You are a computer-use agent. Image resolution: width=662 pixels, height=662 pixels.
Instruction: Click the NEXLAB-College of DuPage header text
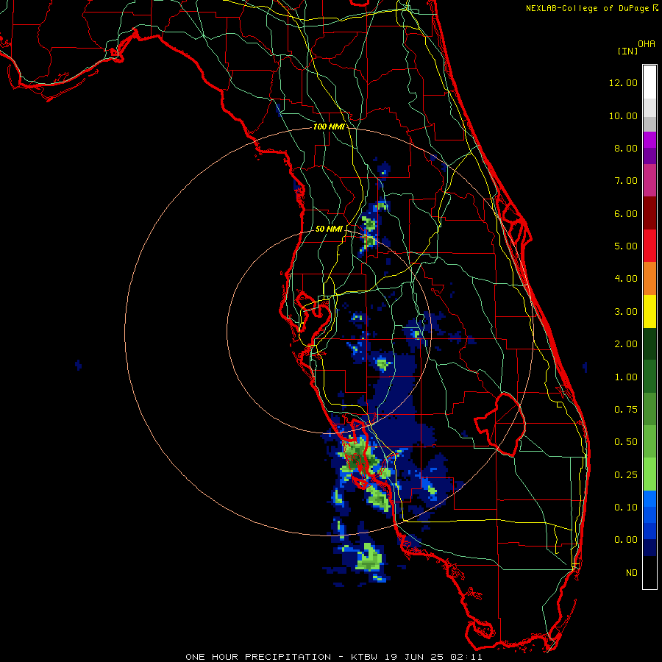click(587, 8)
